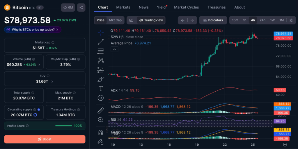The width and height of the screenshot is (298, 150).
Task: Toggle the magnet snap mode
Action: (100, 132)
